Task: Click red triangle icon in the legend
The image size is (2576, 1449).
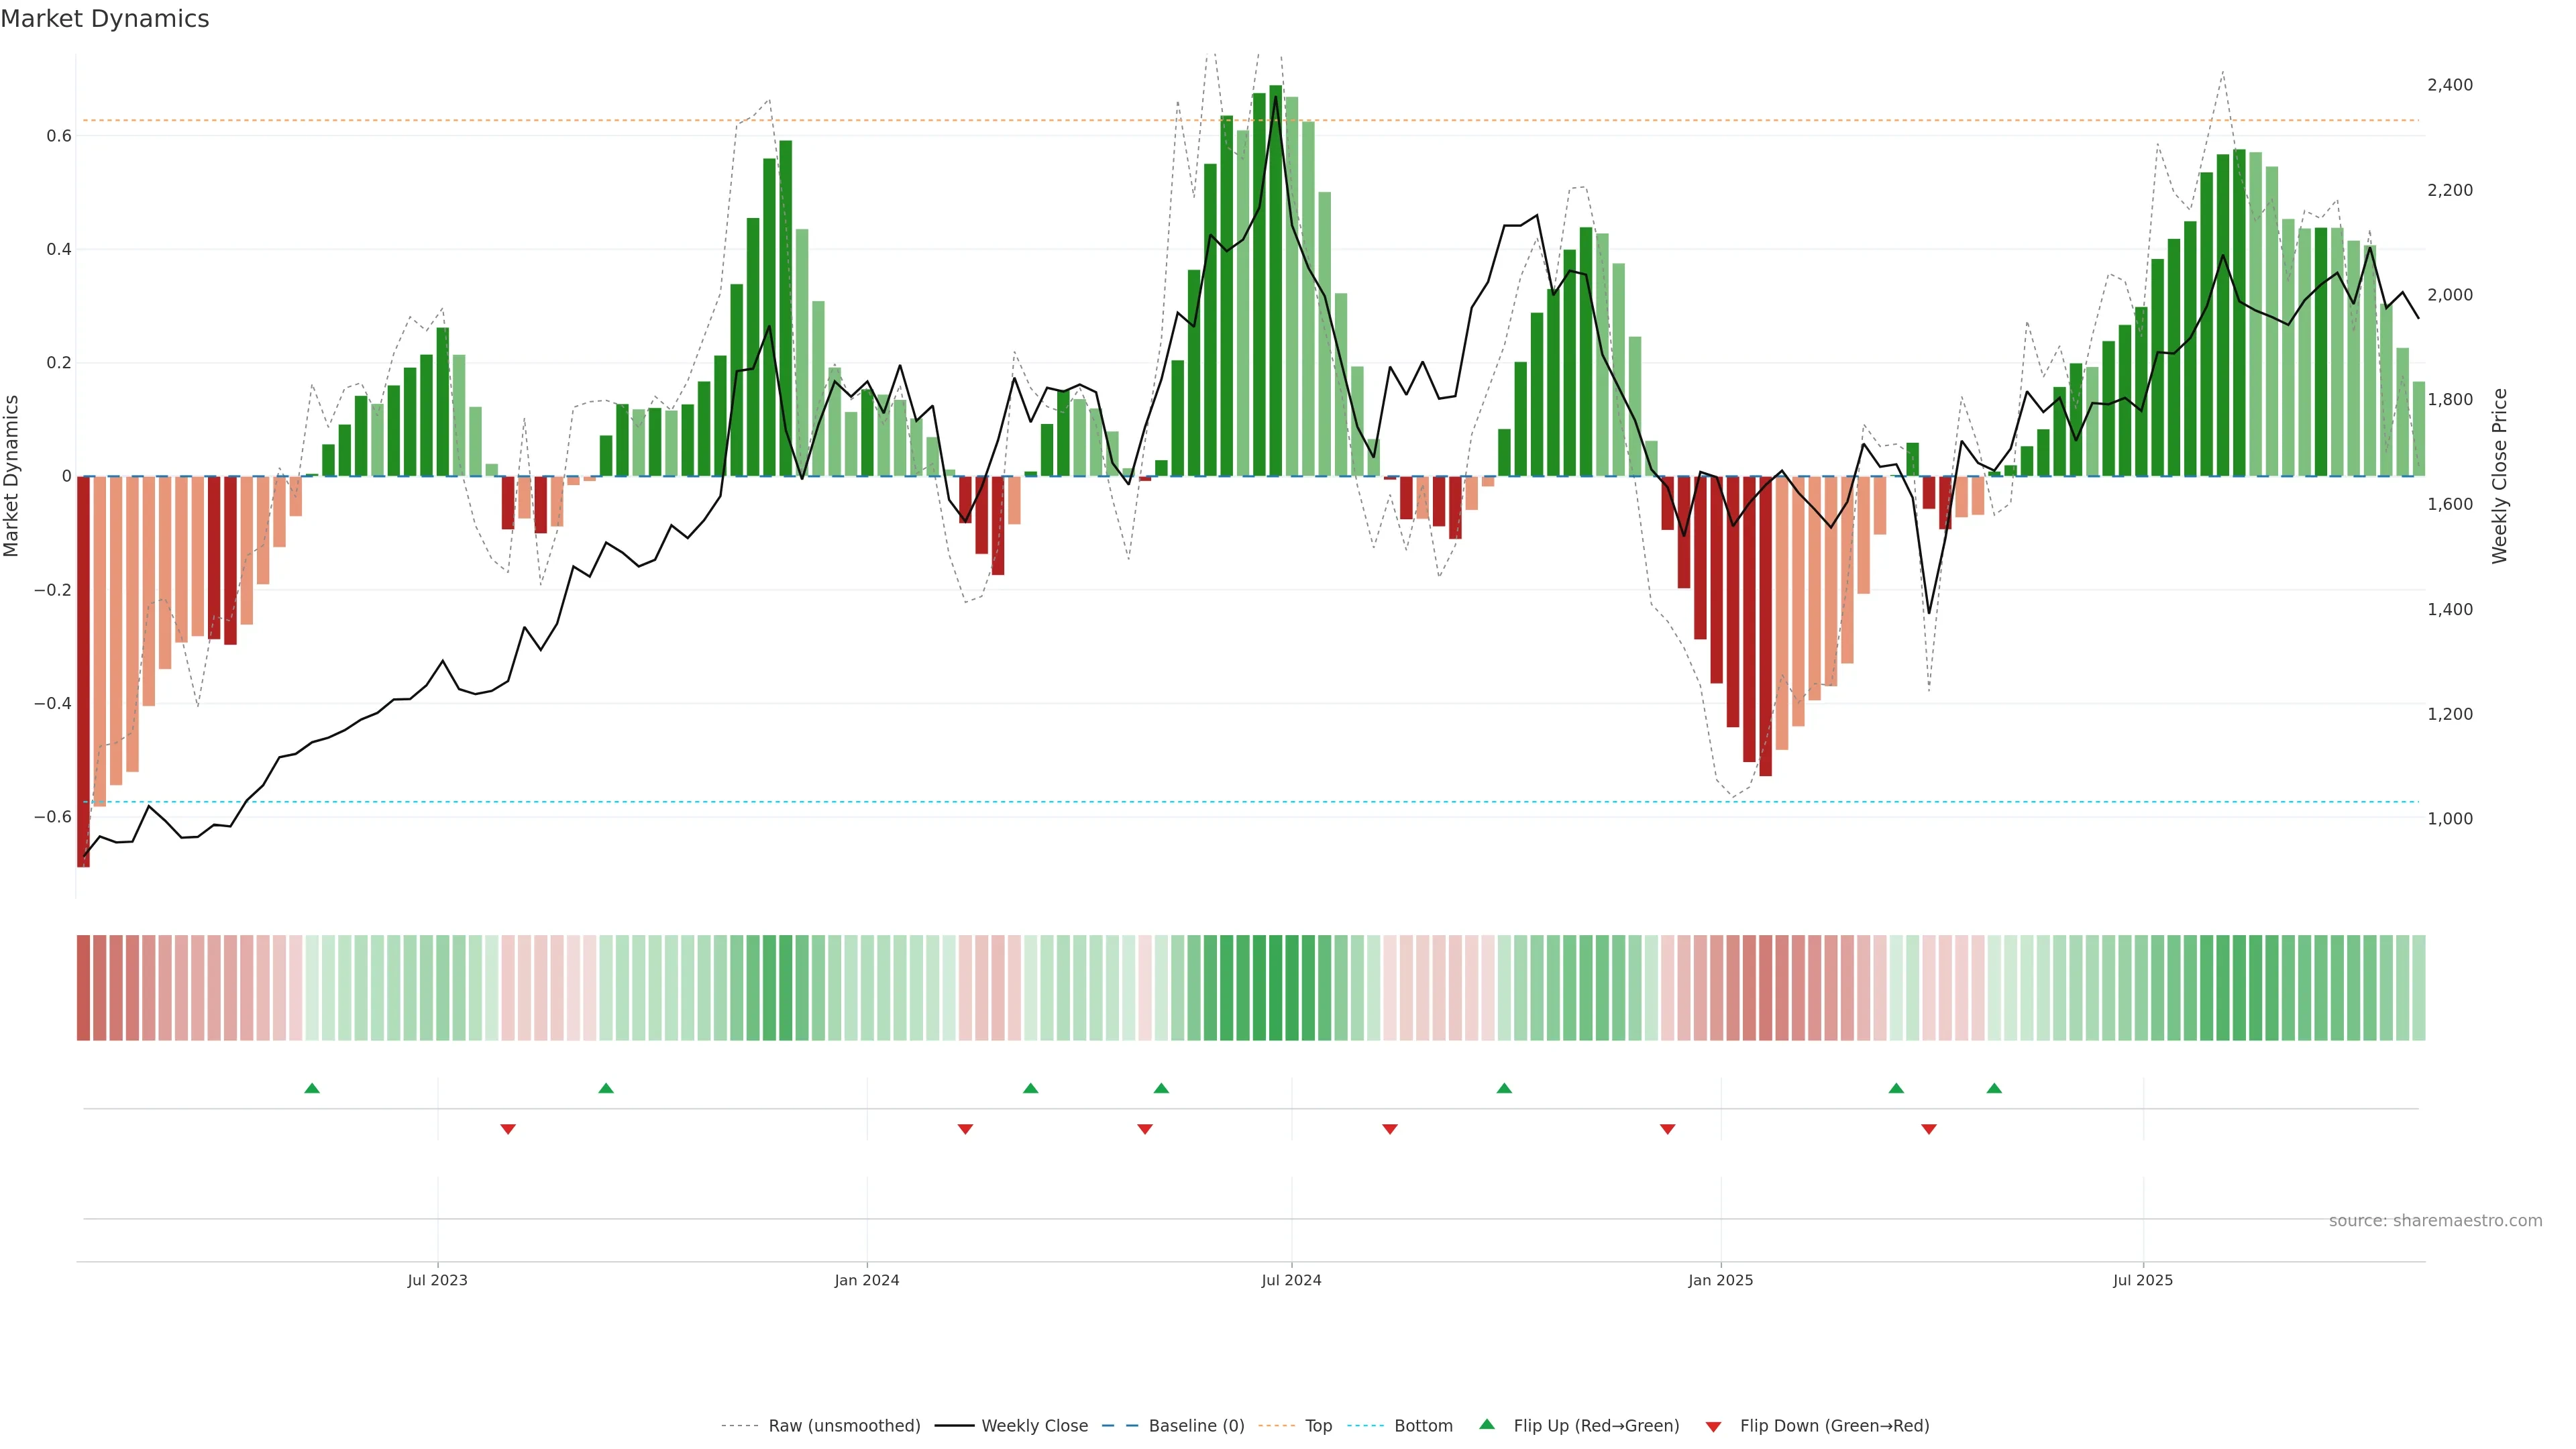Action: click(x=1713, y=1426)
